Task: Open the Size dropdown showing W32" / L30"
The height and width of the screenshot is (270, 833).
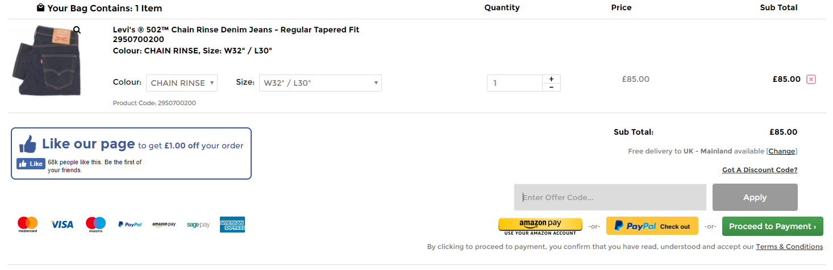Action: click(320, 83)
